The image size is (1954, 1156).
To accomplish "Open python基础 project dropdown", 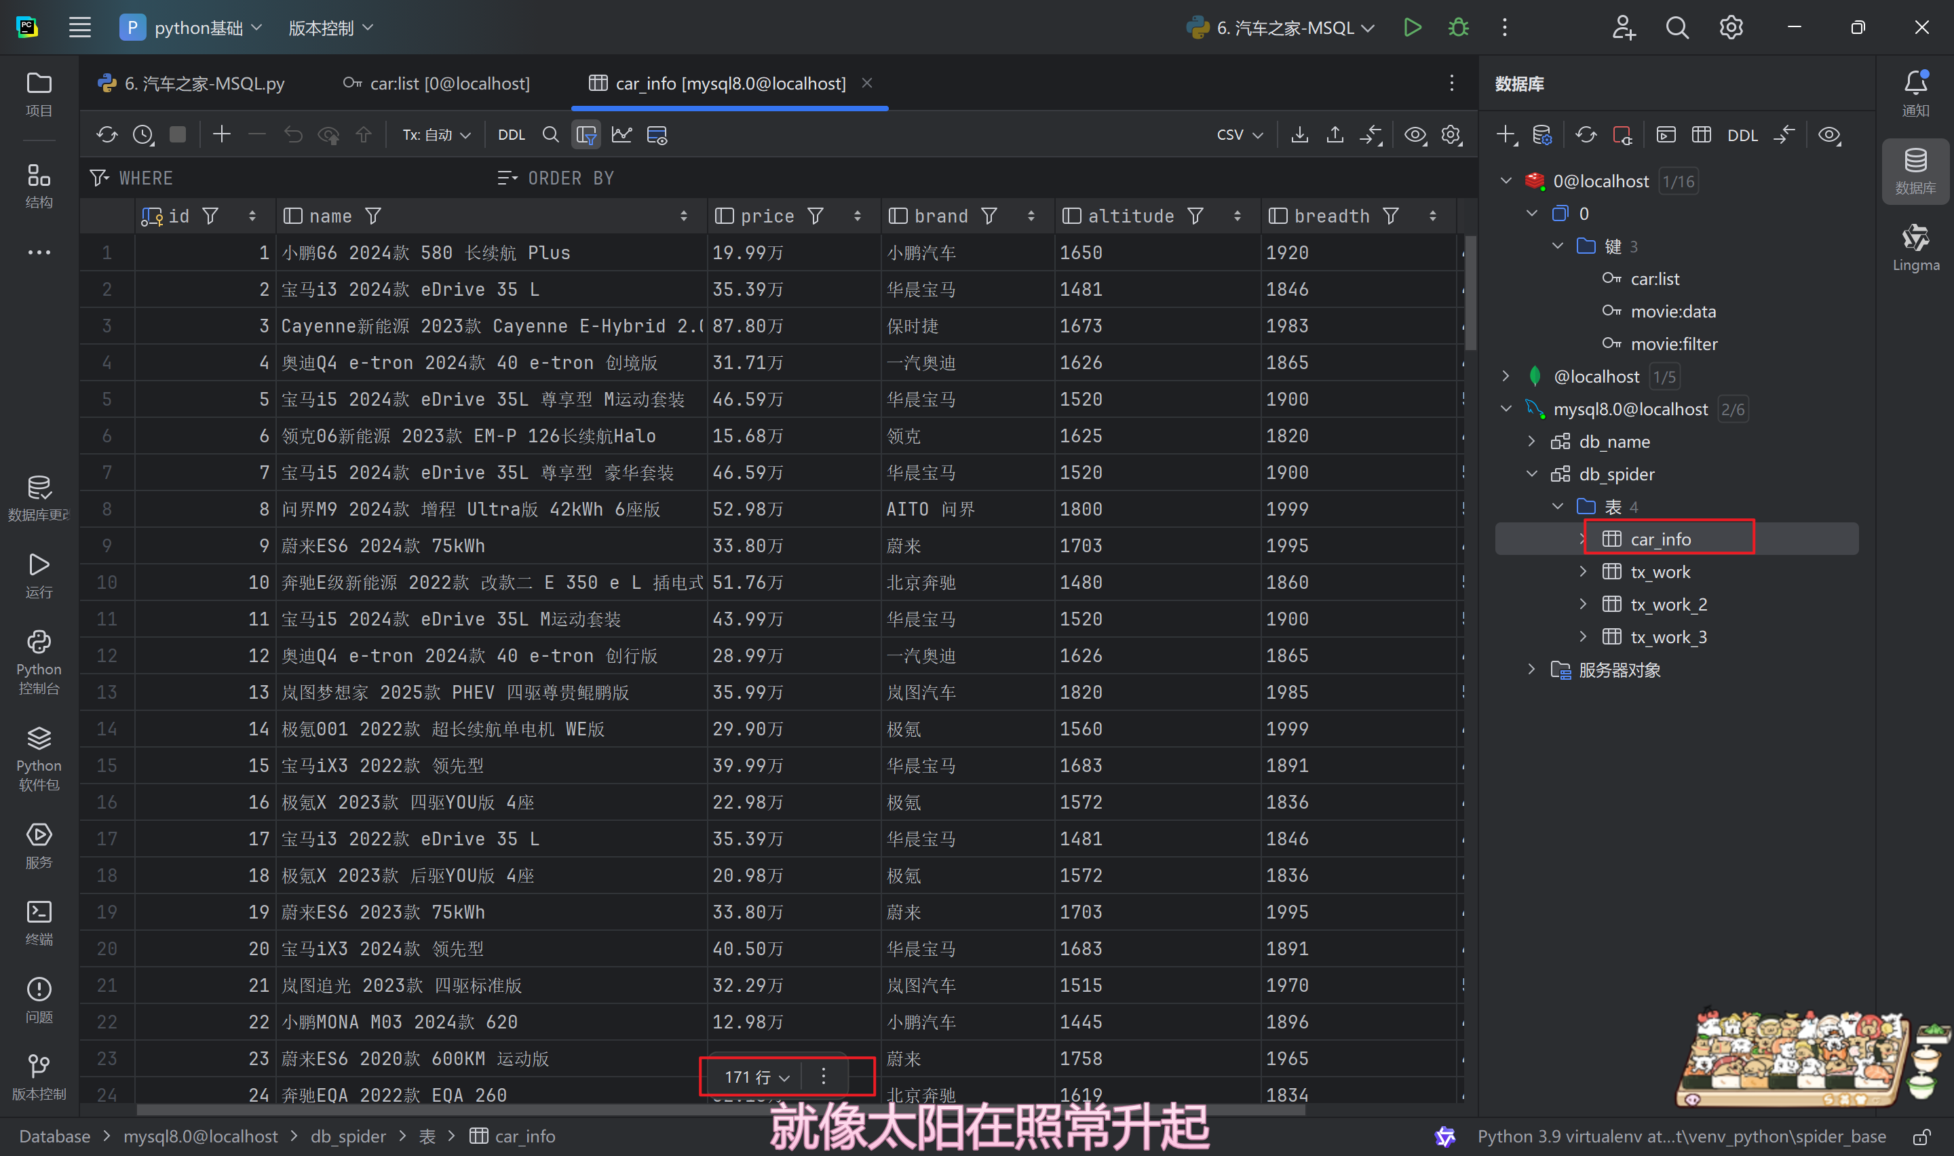I will point(191,27).
